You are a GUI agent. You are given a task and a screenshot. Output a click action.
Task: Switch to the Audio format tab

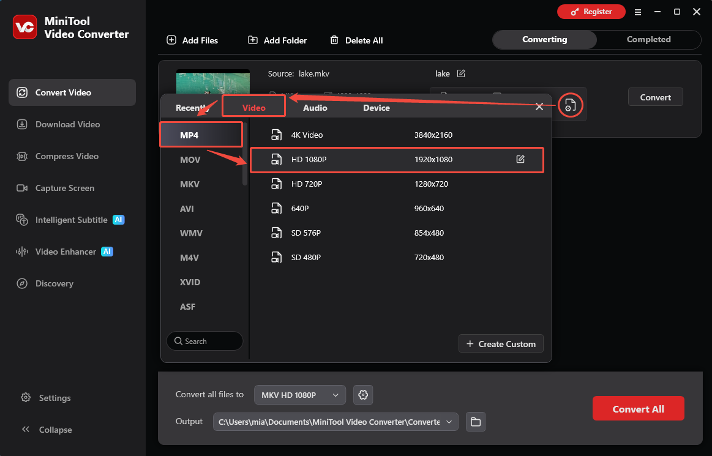(315, 108)
